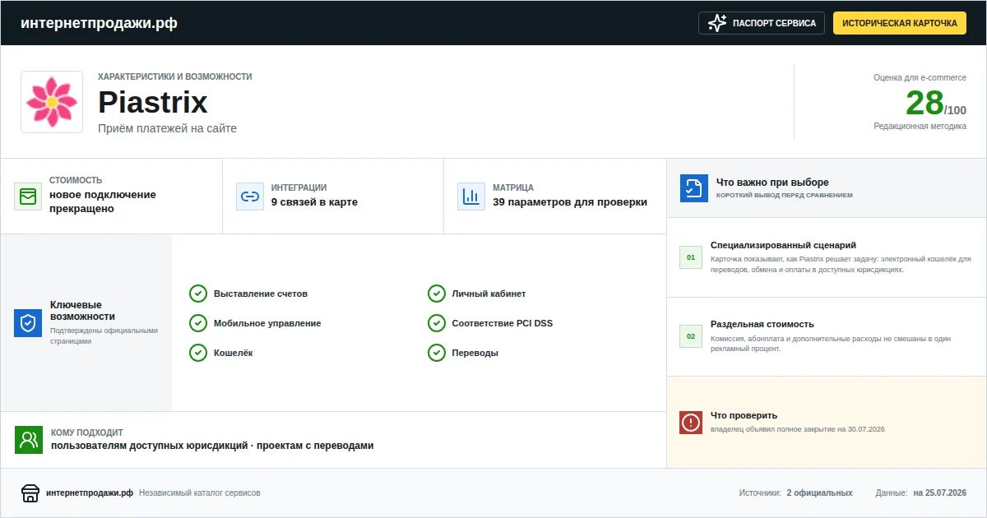Click '39 параметров для проверки' text

[x=570, y=202]
